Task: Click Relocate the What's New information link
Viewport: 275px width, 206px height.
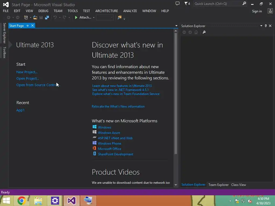Action: click(x=118, y=106)
